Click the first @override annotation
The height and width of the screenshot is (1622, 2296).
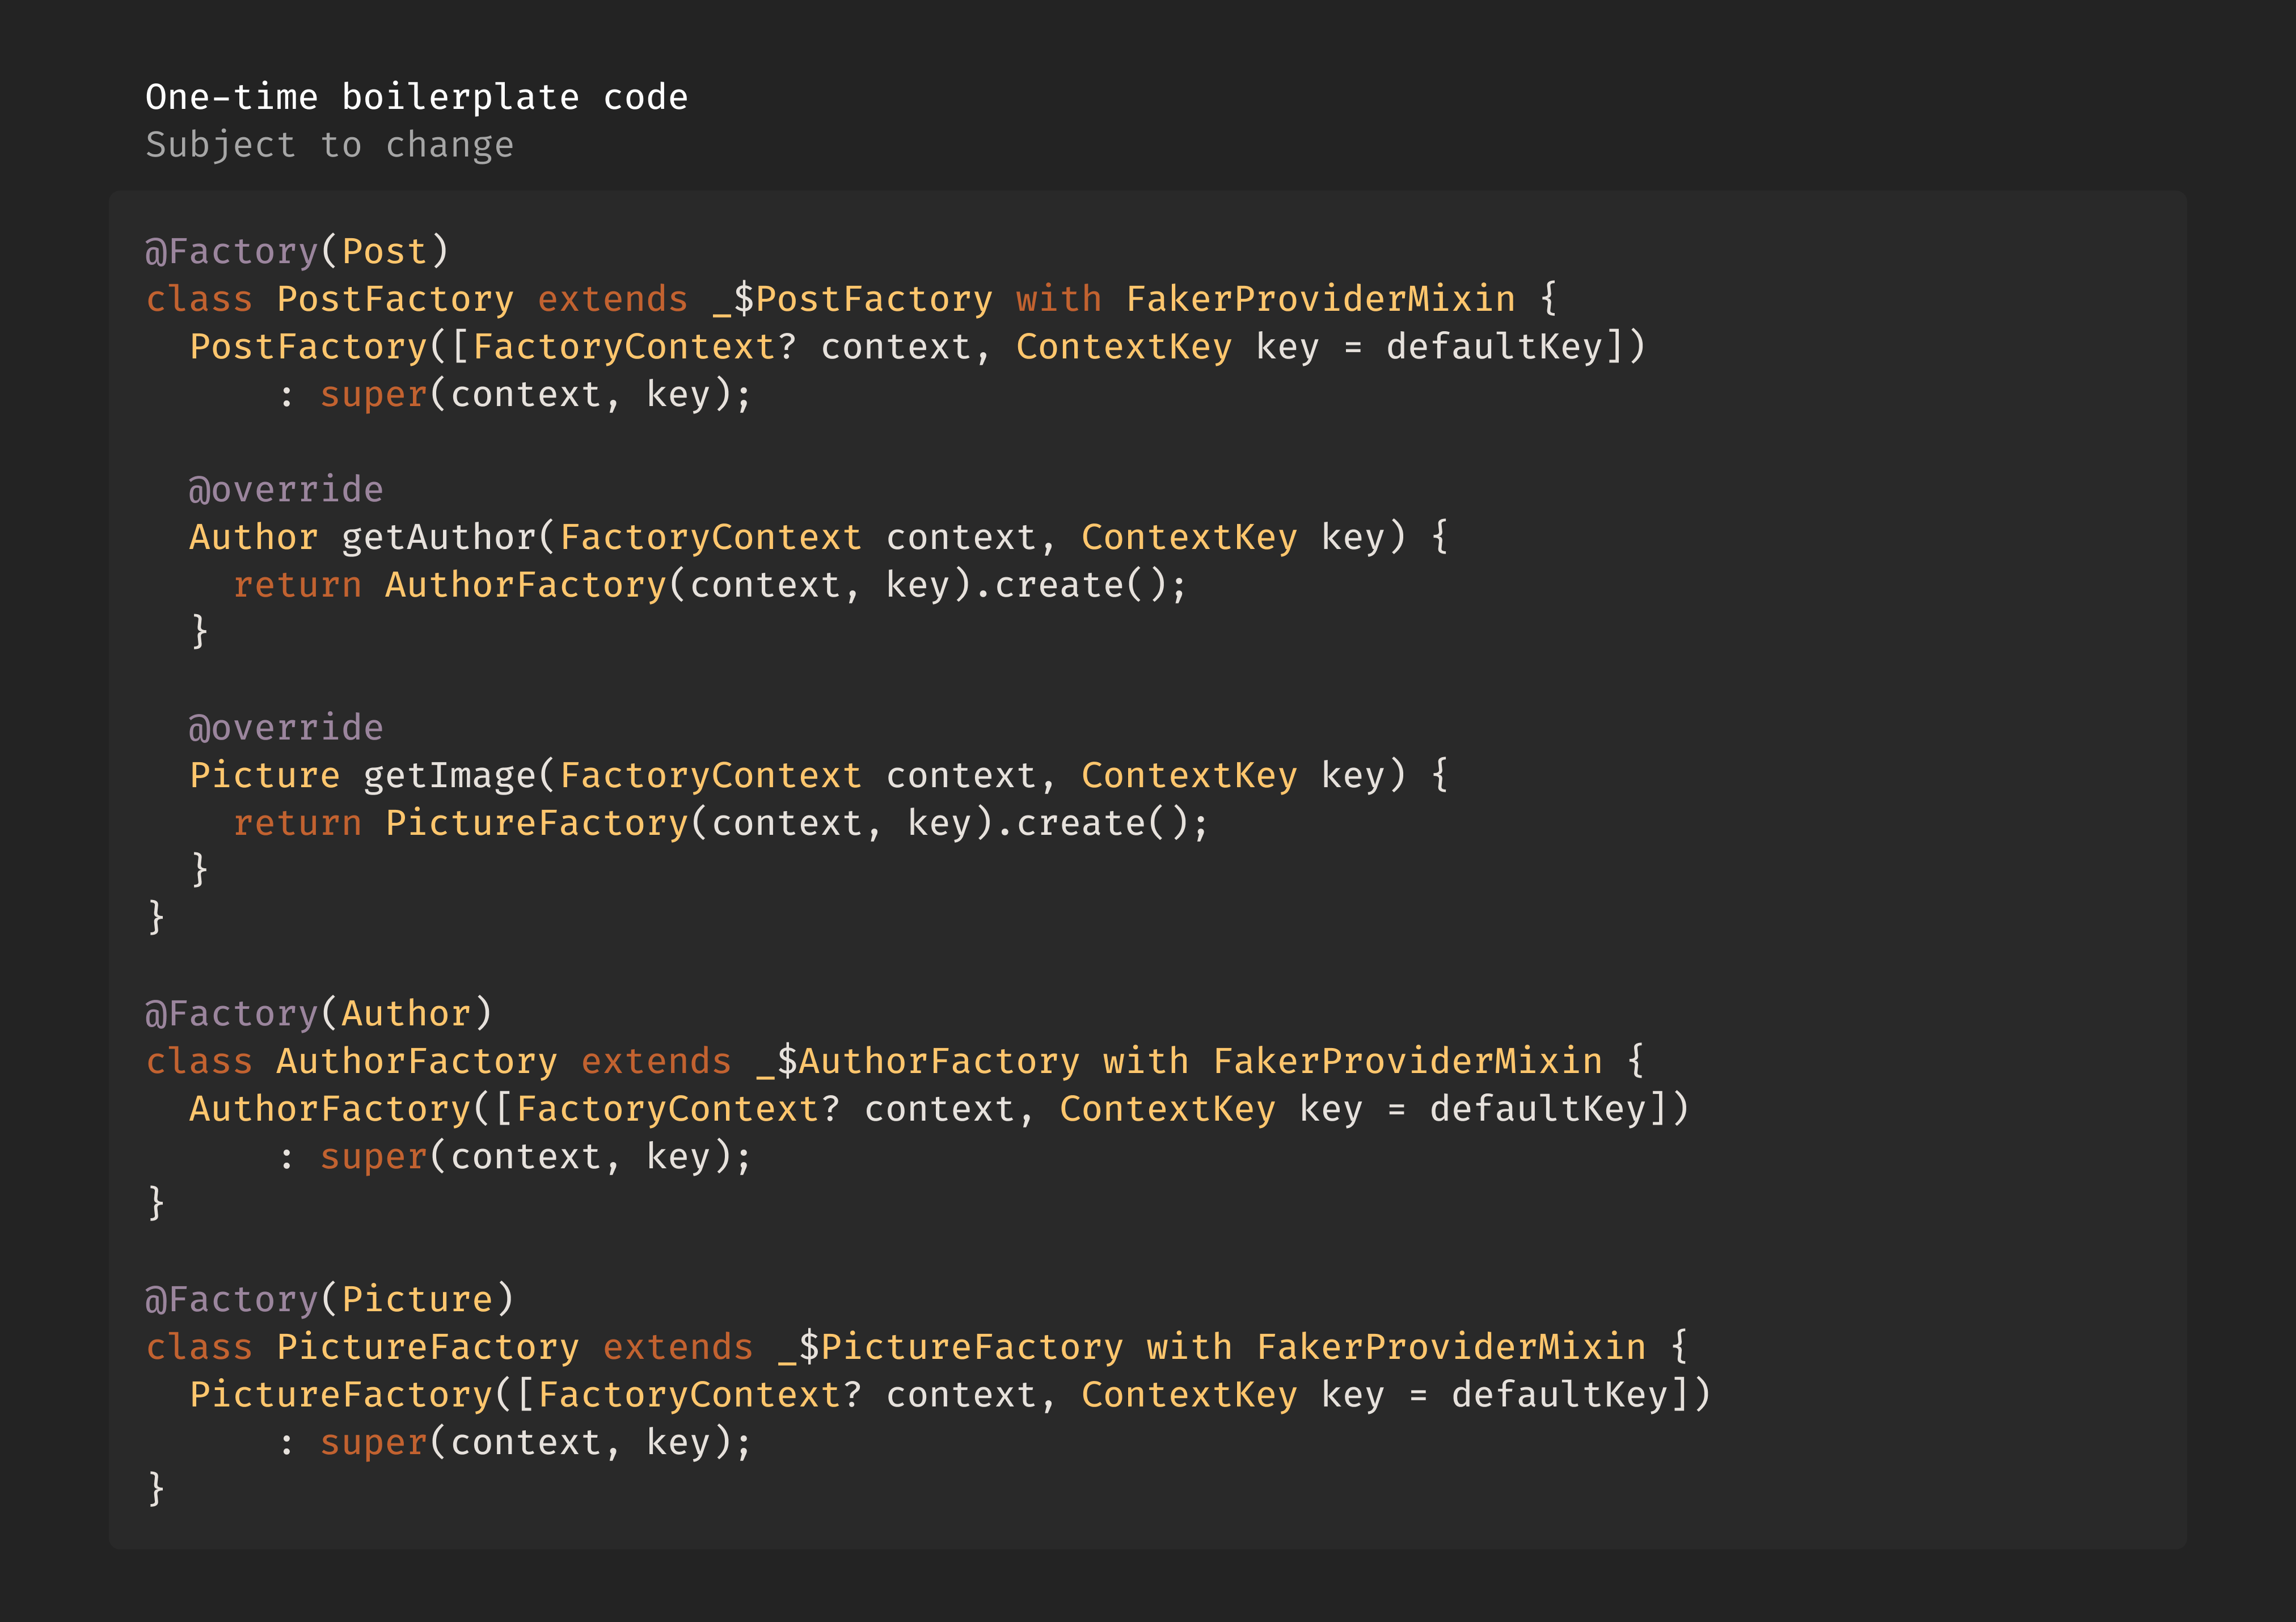286,489
